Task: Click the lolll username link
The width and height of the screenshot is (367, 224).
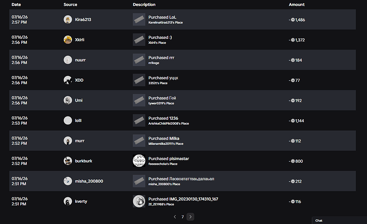Action: coord(78,121)
